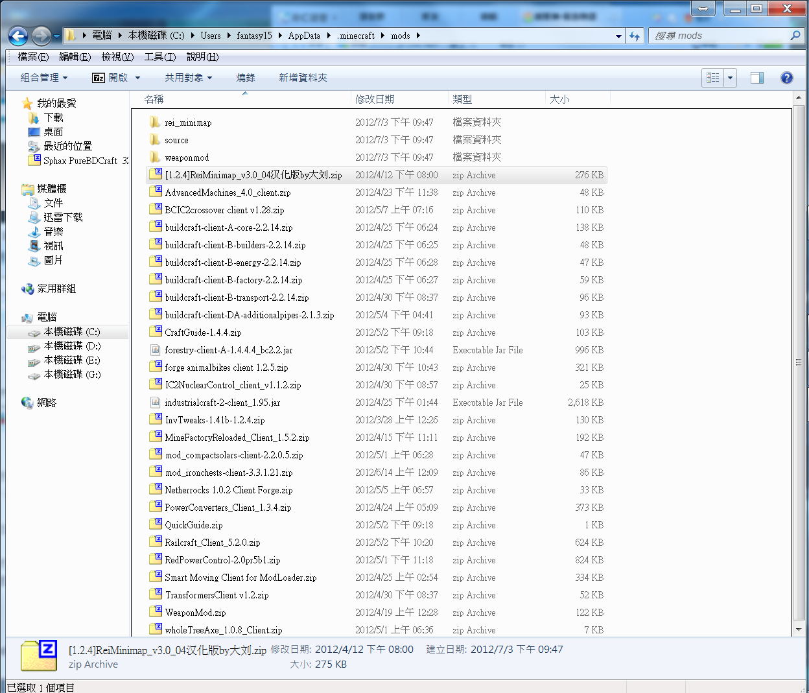Click the .minecraft breadcrumb segment
The width and height of the screenshot is (809, 693).
pyautogui.click(x=356, y=36)
